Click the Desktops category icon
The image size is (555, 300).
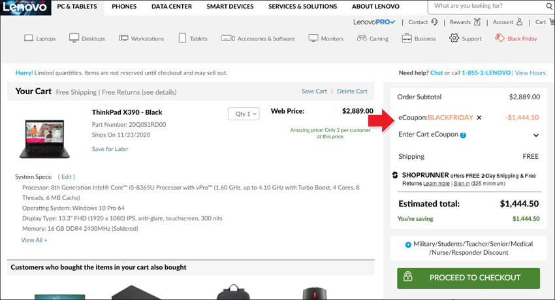click(x=74, y=38)
